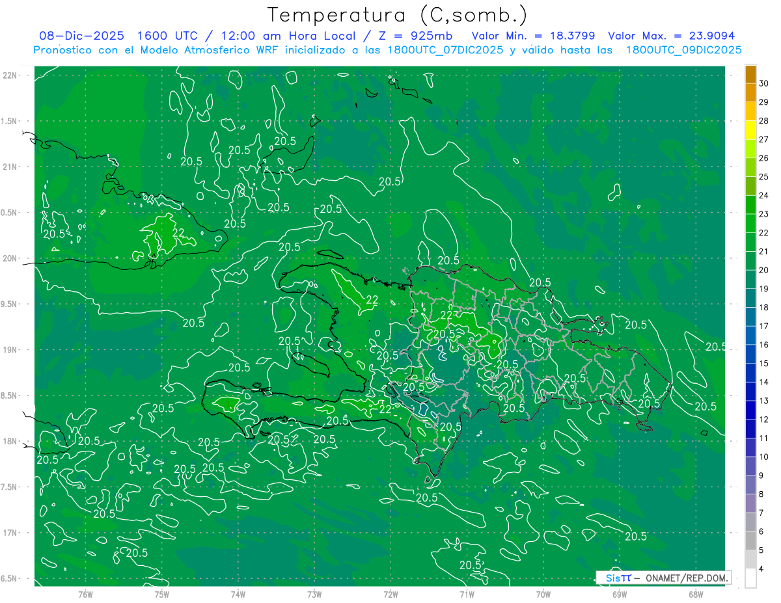Click the "17" color scale label
The width and height of the screenshot is (781, 603).
point(764,326)
